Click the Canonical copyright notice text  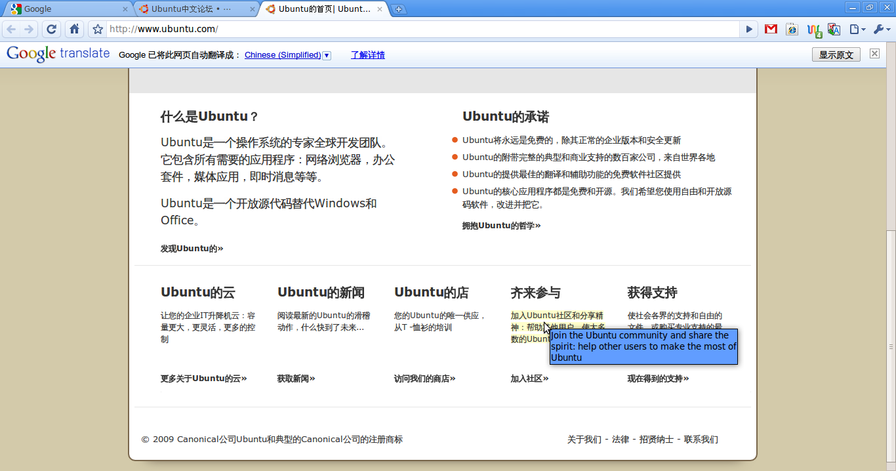click(272, 440)
